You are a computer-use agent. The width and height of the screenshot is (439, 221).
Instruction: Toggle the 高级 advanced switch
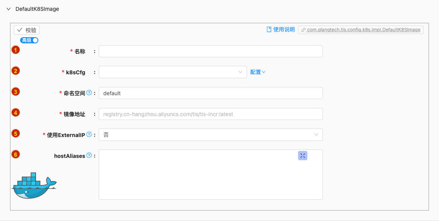coord(29,40)
